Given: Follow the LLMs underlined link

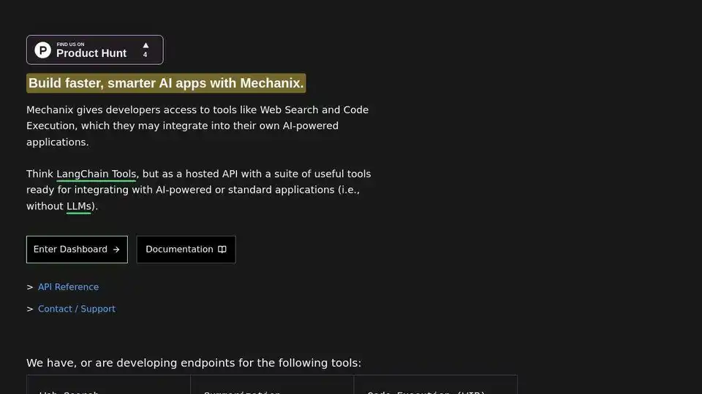Looking at the screenshot, I should tap(79, 206).
